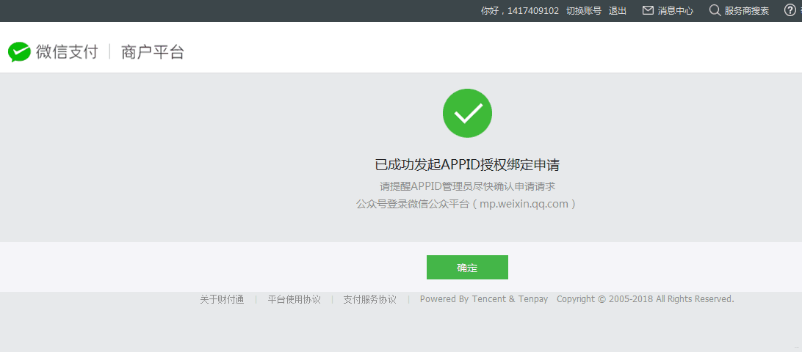Screen dimensions: 802x352
Task: Click 切换账号 to switch account
Action: point(584,11)
